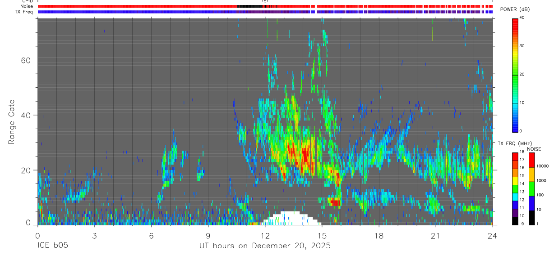Click the 14 tick on TX FRQ legend
The width and height of the screenshot is (554, 255).
coord(521,183)
